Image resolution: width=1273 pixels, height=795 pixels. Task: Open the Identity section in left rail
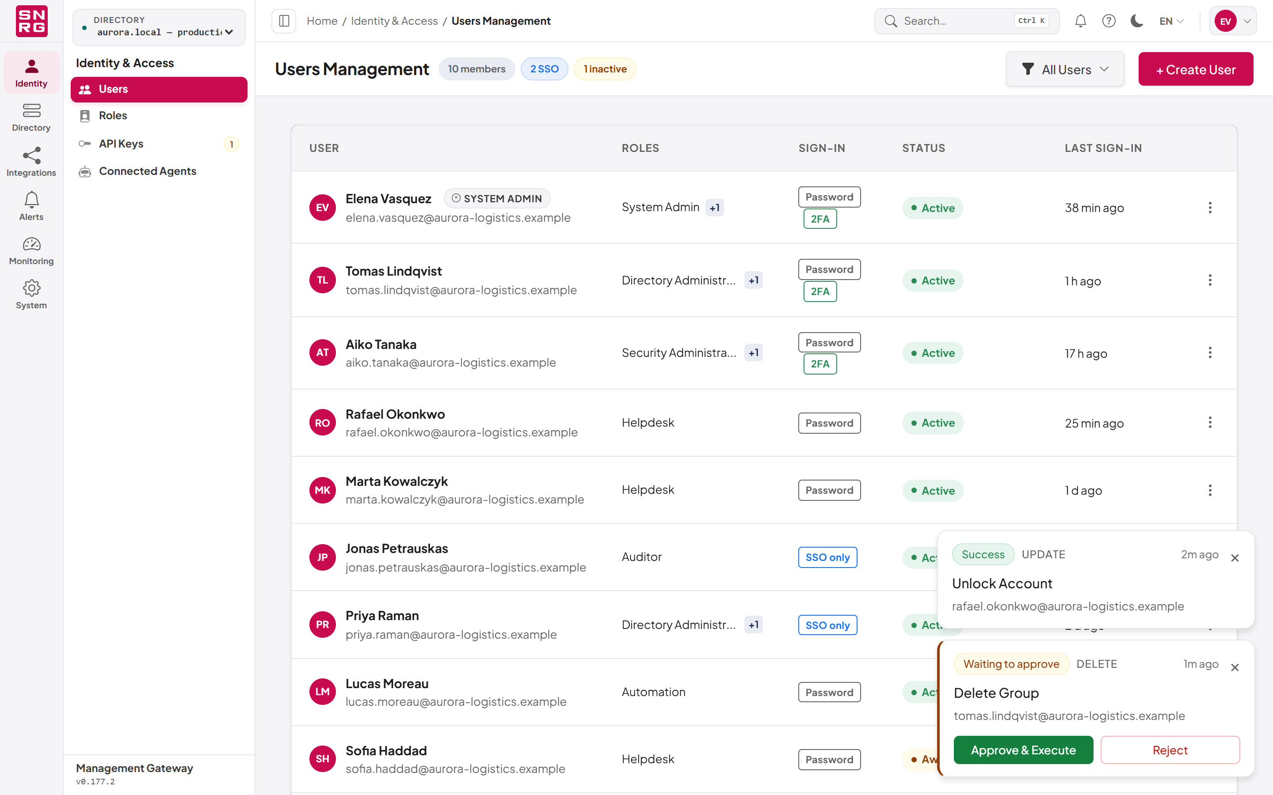point(31,73)
